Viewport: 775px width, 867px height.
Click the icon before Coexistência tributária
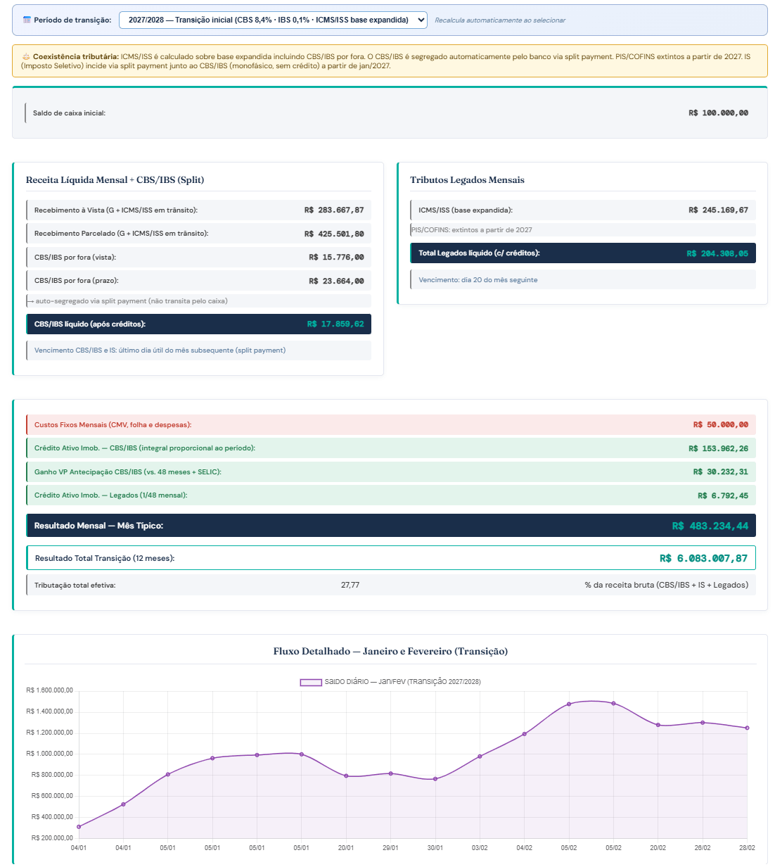pyautogui.click(x=26, y=56)
